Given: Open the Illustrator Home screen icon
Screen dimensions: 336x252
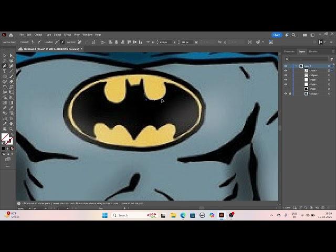Looking at the screenshot, I should pyautogui.click(x=11, y=35).
